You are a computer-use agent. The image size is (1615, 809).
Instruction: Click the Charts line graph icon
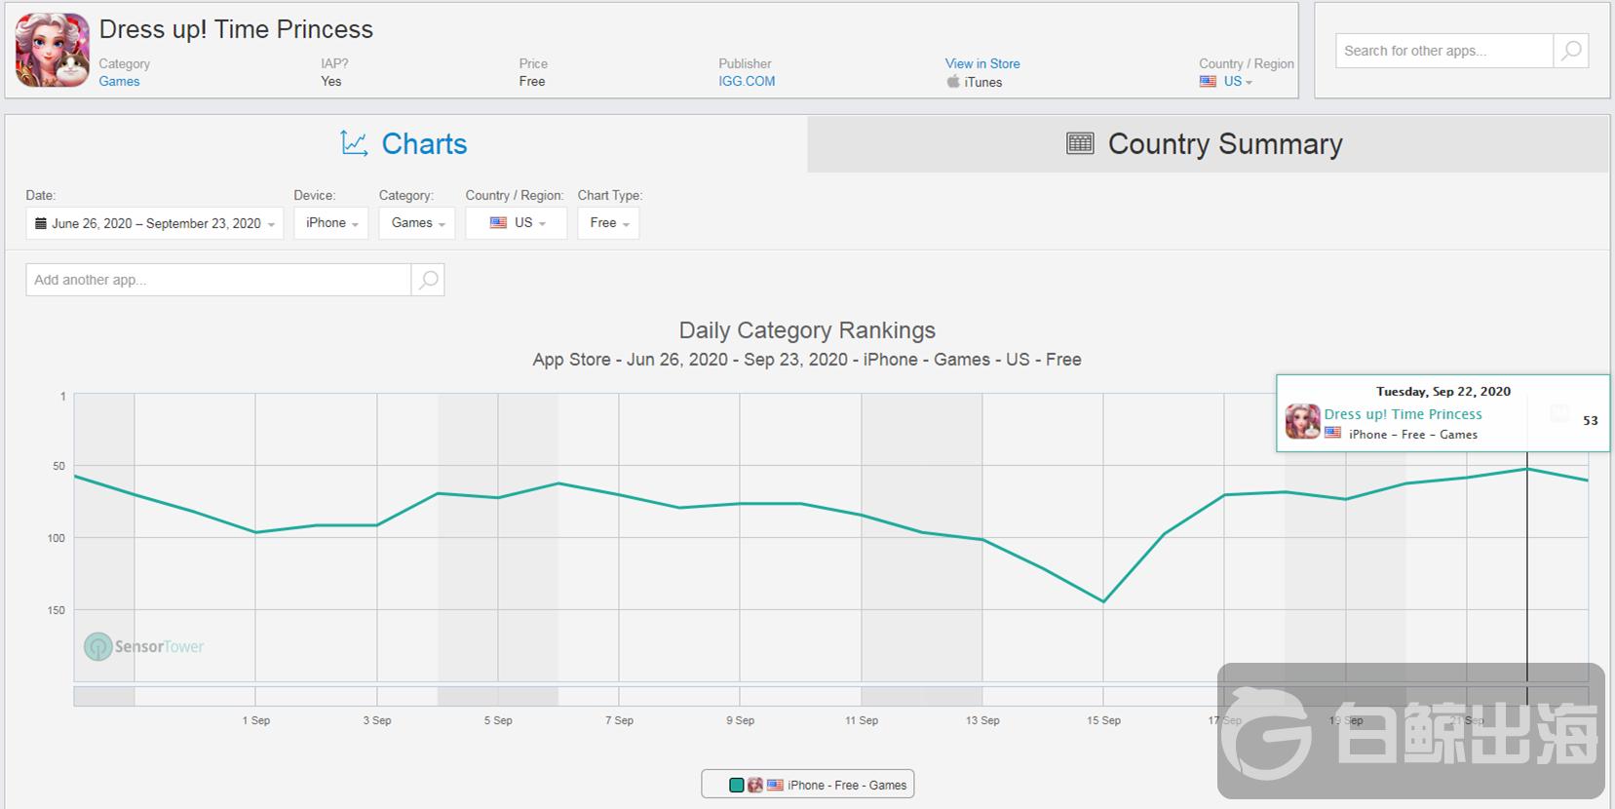pyautogui.click(x=354, y=144)
